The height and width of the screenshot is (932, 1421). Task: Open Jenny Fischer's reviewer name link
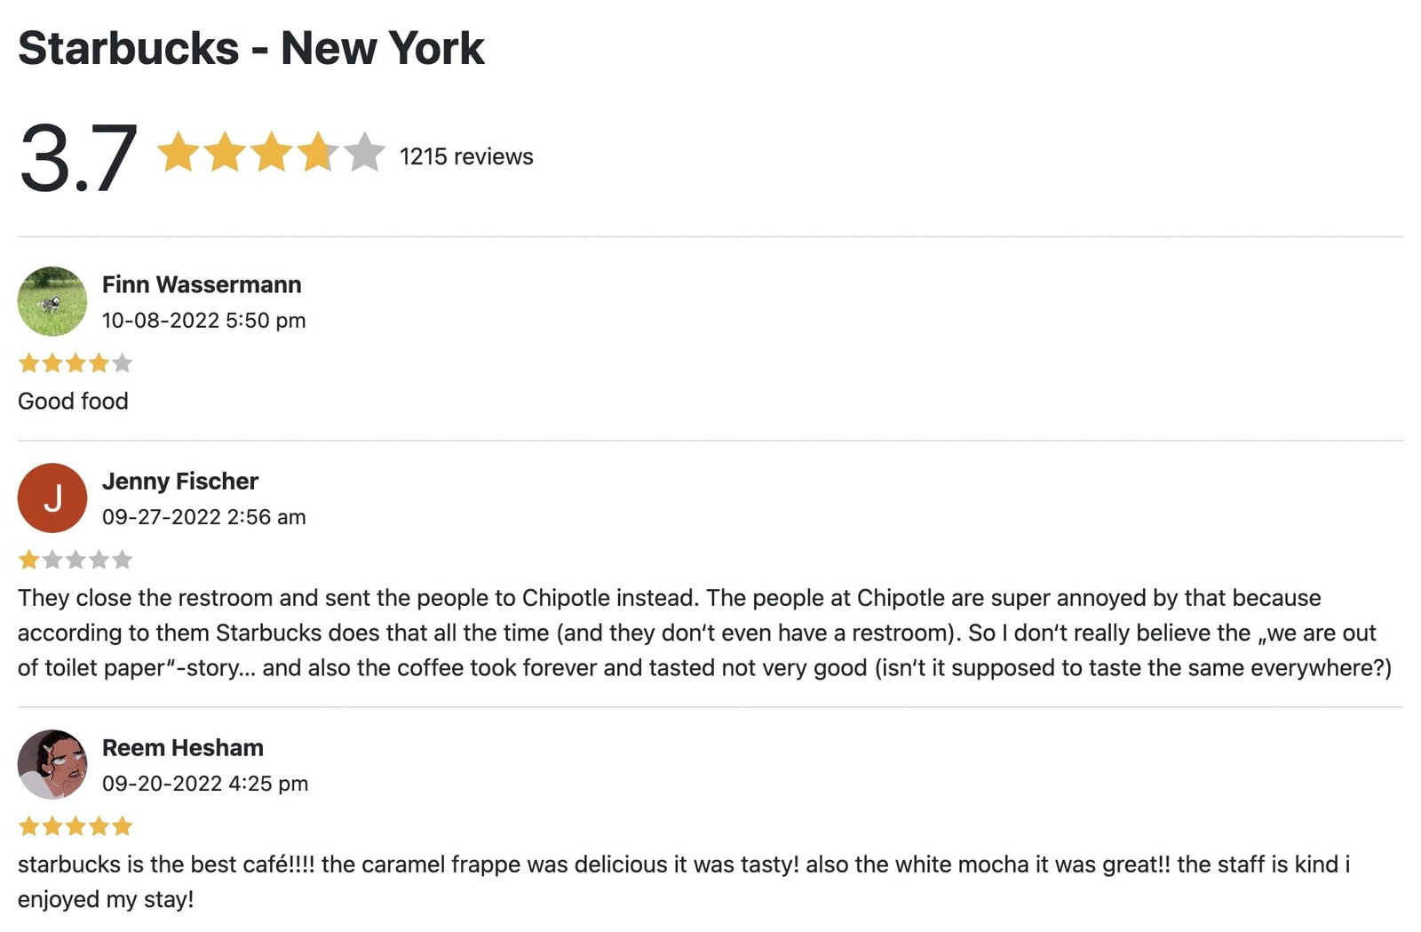[180, 481]
